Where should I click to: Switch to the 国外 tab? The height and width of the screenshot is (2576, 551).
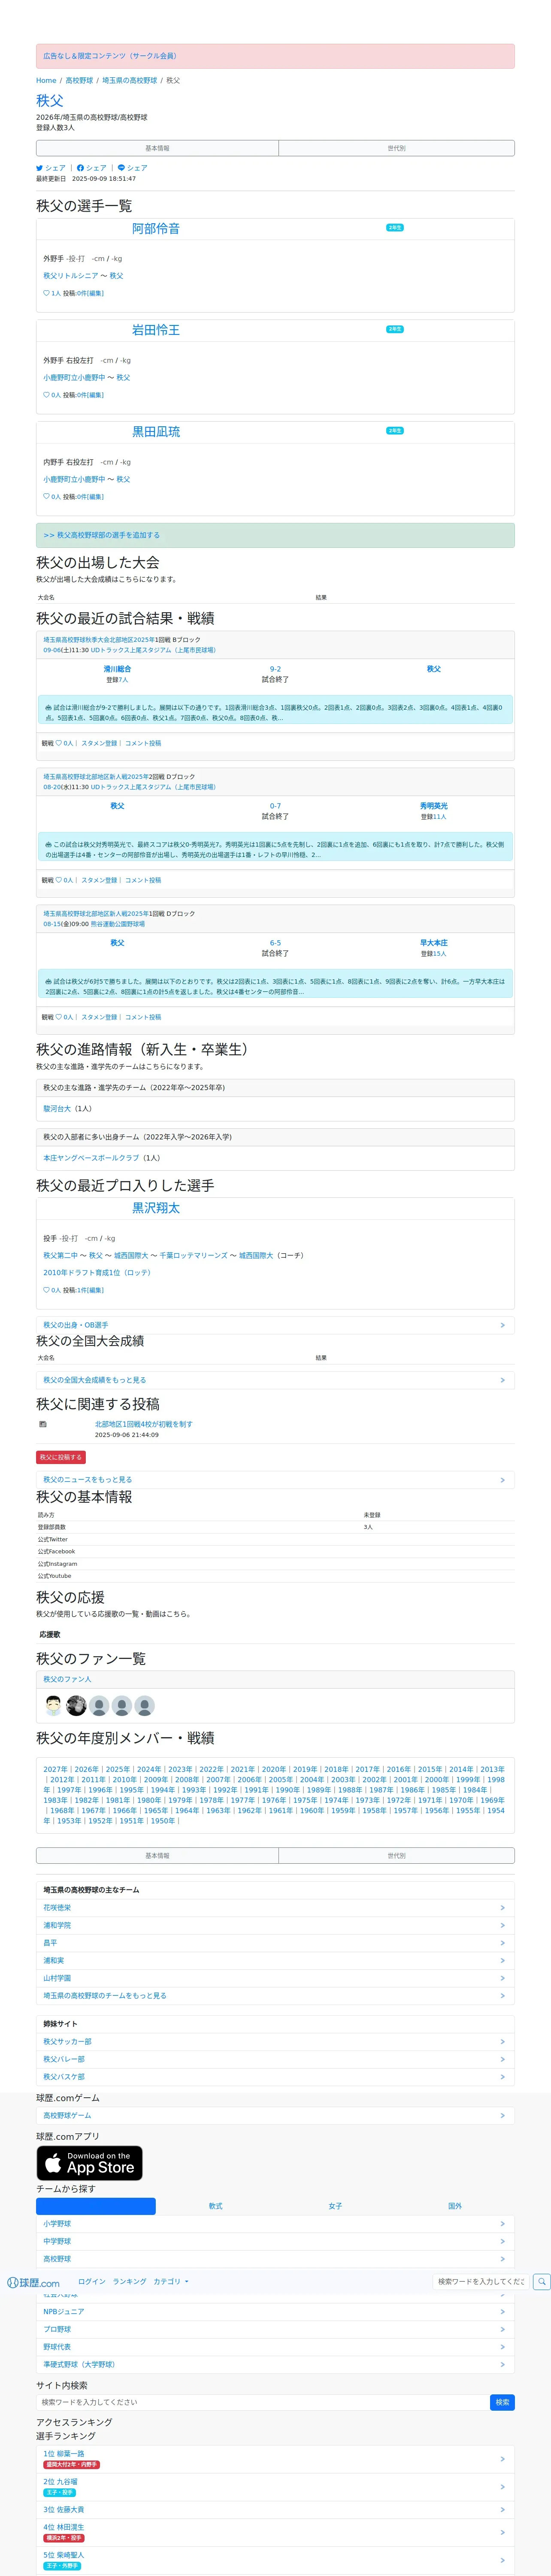pos(455,2205)
